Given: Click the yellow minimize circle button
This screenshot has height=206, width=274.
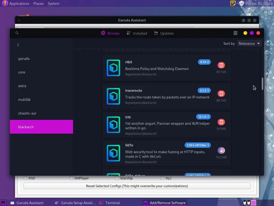Looking at the screenshot, I should pyautogui.click(x=245, y=33).
